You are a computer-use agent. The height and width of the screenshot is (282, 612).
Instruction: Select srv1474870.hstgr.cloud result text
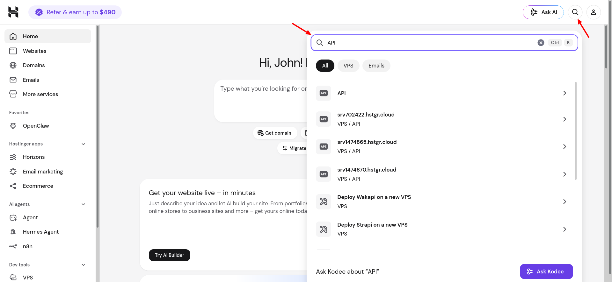[x=367, y=170]
